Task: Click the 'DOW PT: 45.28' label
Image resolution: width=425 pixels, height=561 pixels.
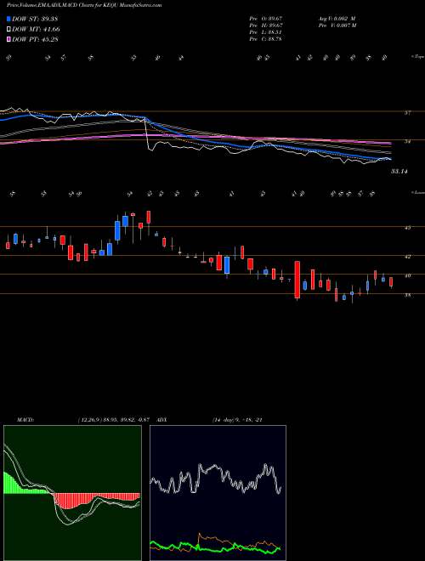Action: click(35, 39)
